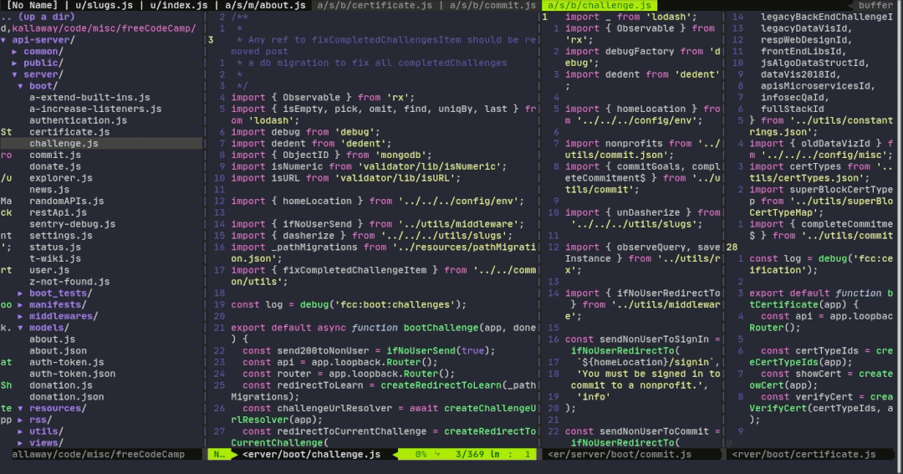Open status.js in file tree
903x474 pixels.
55,247
